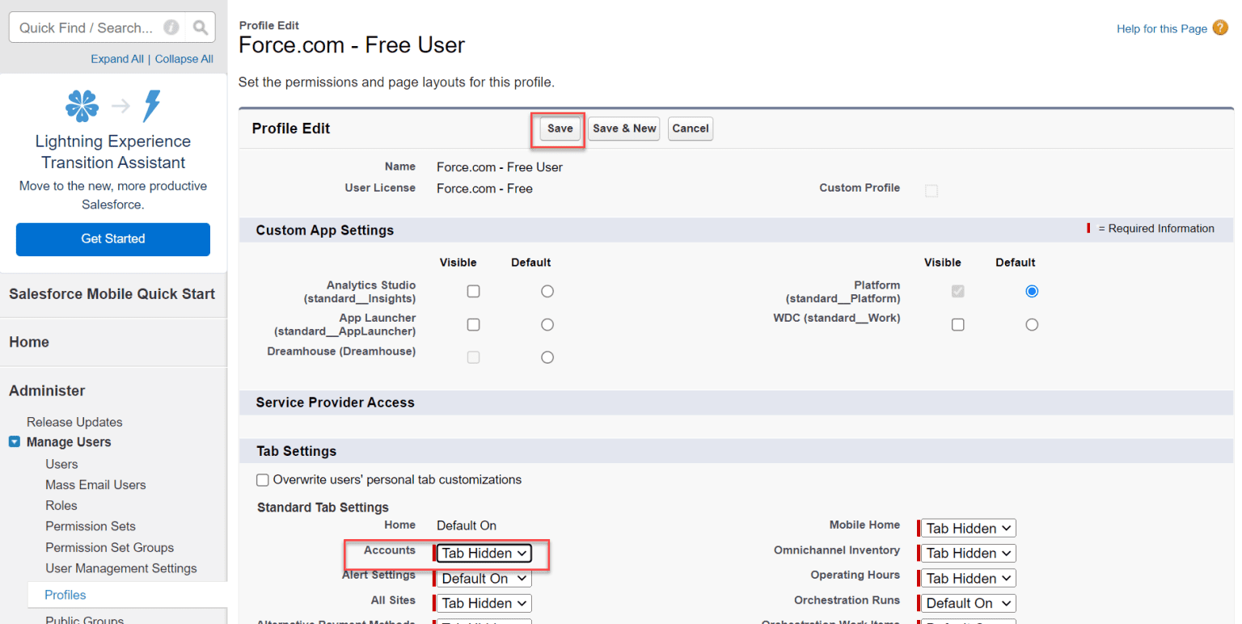Screen dimensions: 1242x624
Task: Check App Launcher Visible checkbox
Action: point(474,324)
